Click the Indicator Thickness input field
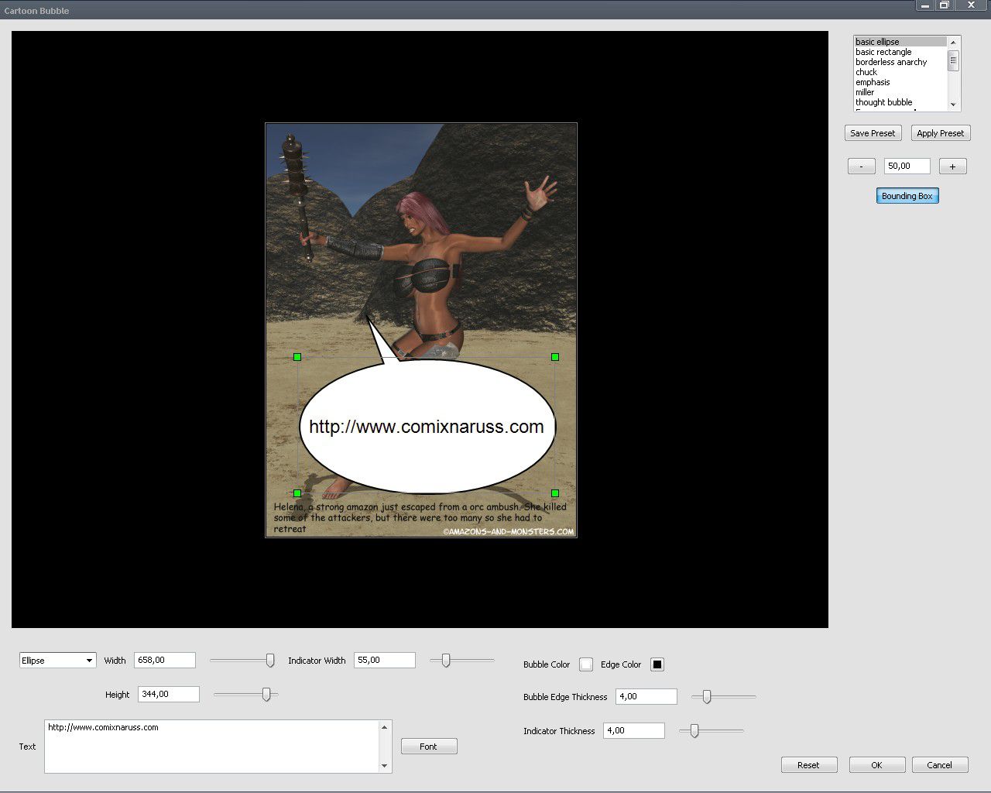Viewport: 991px width, 793px height. pos(634,730)
